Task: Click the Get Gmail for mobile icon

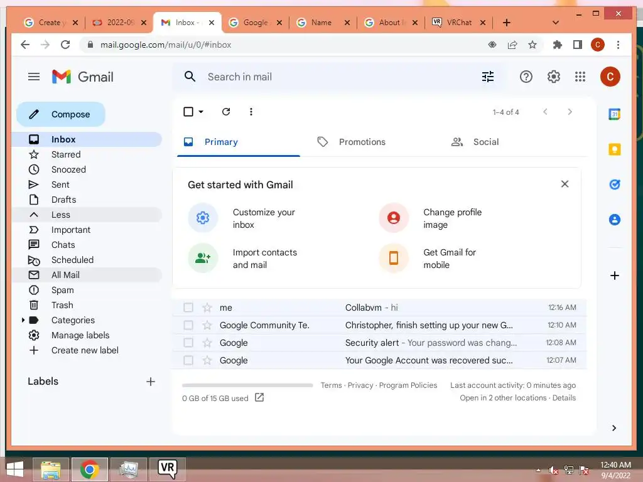Action: click(x=394, y=258)
